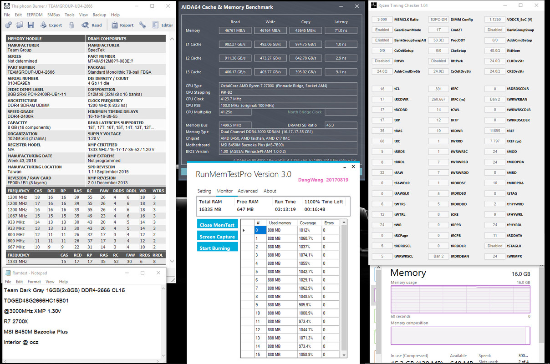Open the Backup menu in Thaiphoon Burner
This screenshot has width=550, height=364.
tap(99, 15)
